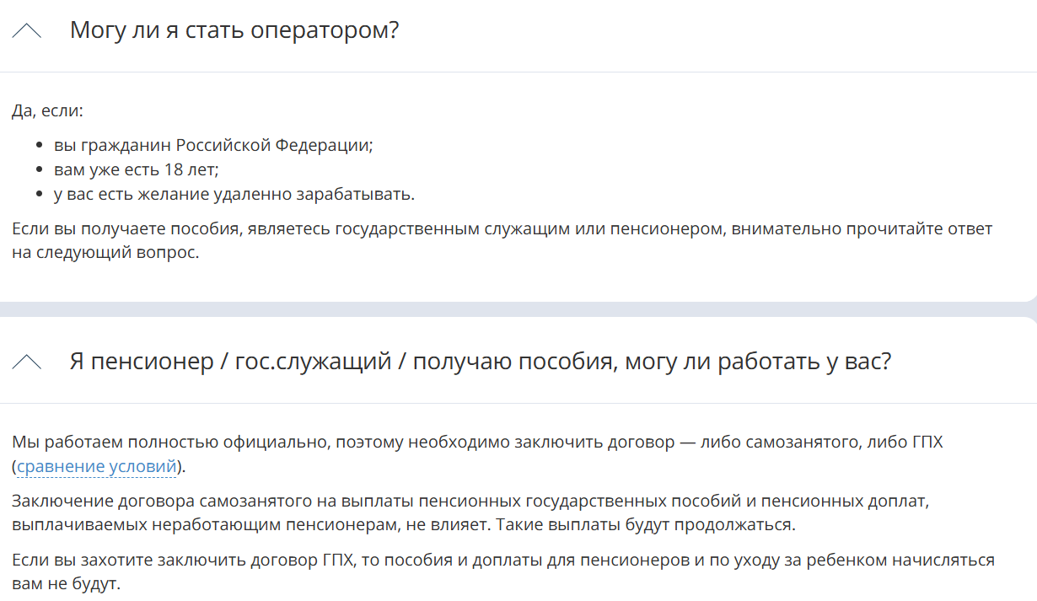Click the paragraph starting "Если вы захотите заключить"

click(x=503, y=560)
